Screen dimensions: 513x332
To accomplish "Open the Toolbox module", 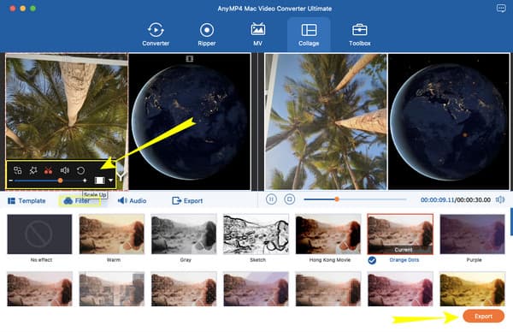I will click(x=360, y=34).
